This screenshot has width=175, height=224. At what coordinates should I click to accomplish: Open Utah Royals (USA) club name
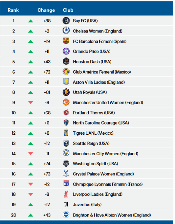(90, 92)
